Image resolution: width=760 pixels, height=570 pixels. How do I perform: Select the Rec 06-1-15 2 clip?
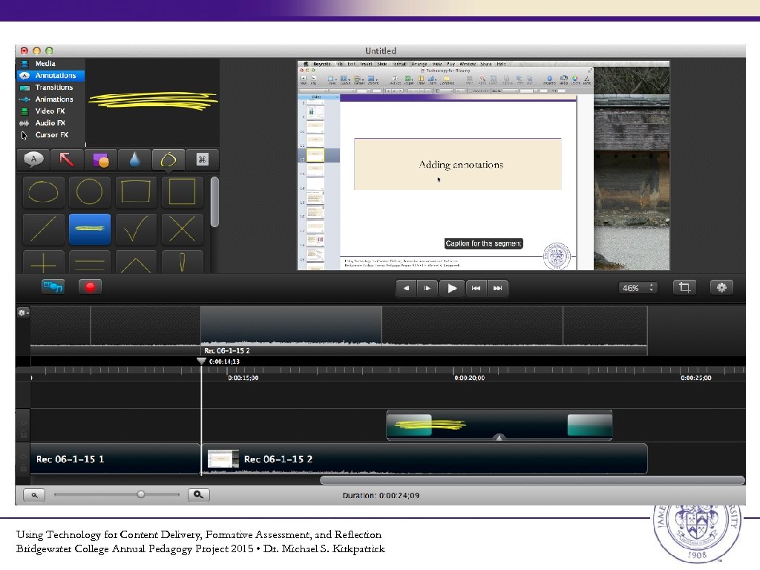coord(427,459)
